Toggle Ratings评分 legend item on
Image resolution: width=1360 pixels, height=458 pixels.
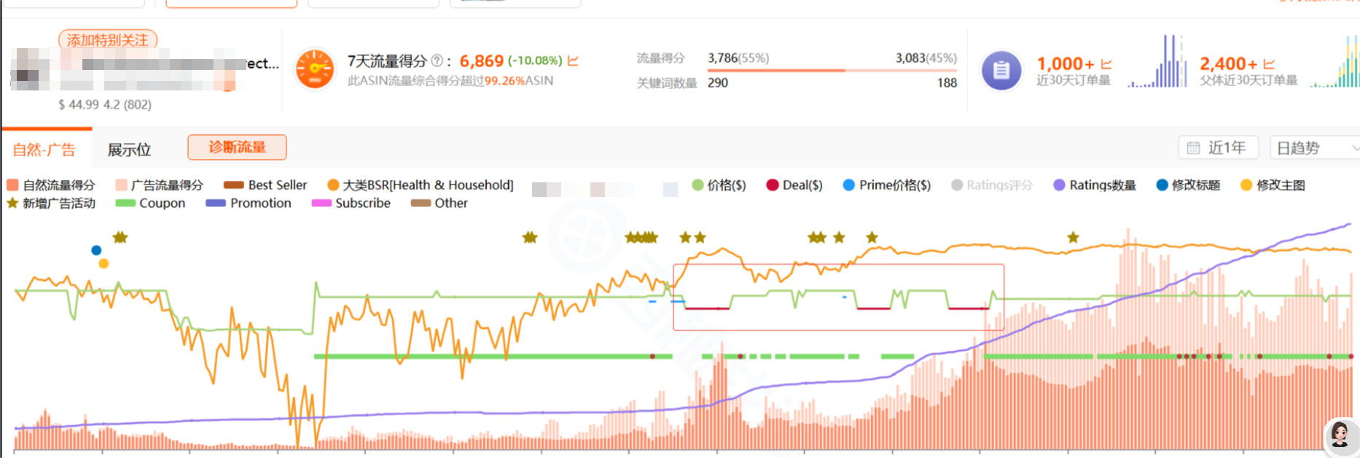[992, 185]
